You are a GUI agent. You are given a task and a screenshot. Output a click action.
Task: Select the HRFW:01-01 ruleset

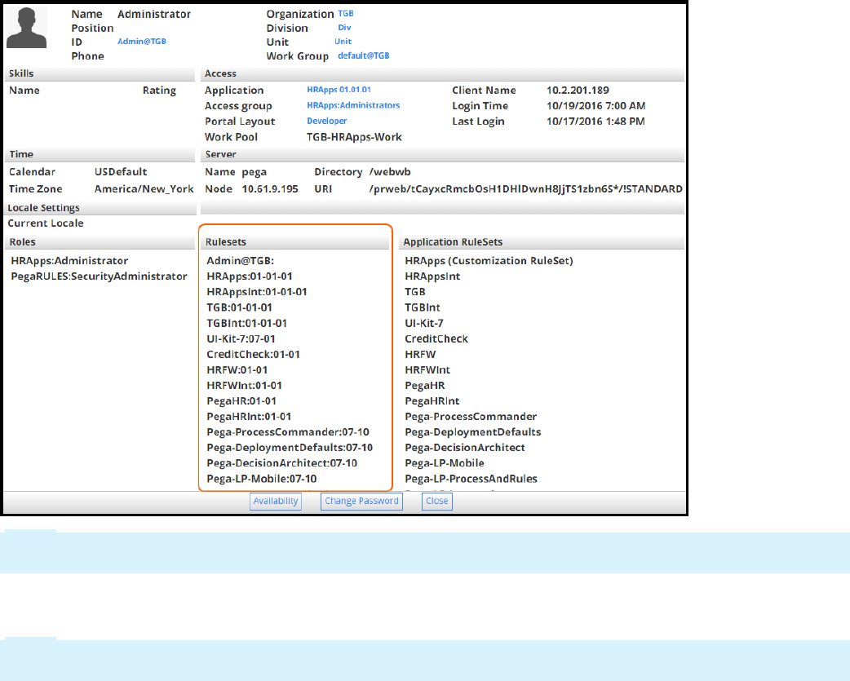coord(237,370)
